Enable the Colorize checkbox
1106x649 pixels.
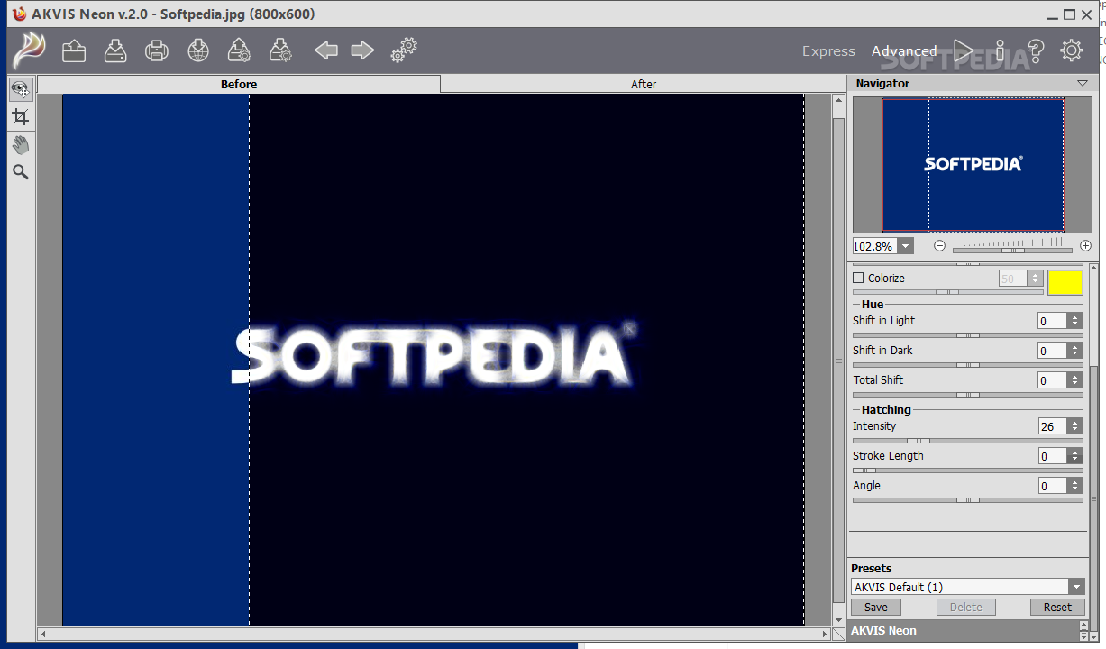click(x=858, y=278)
